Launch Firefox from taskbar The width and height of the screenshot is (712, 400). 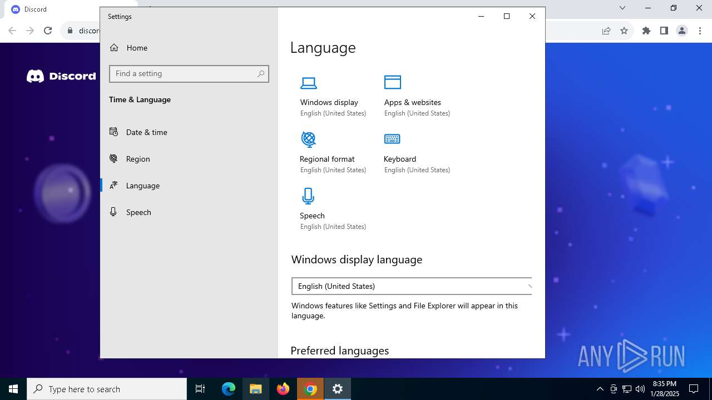pos(283,389)
